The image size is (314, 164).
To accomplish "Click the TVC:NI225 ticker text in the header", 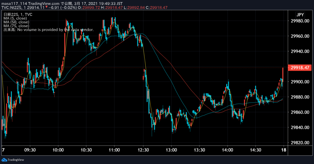I will click(x=11, y=8).
